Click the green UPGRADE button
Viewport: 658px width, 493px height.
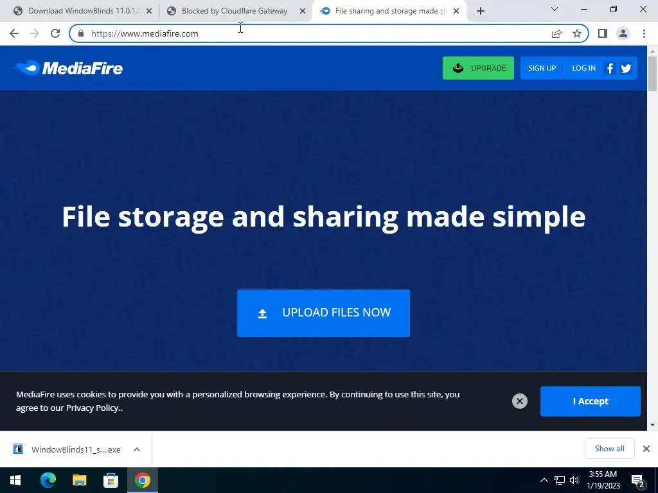click(478, 68)
